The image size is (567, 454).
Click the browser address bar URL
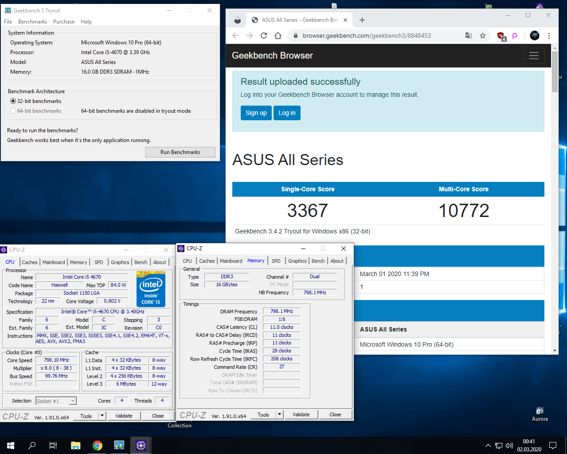tap(367, 36)
